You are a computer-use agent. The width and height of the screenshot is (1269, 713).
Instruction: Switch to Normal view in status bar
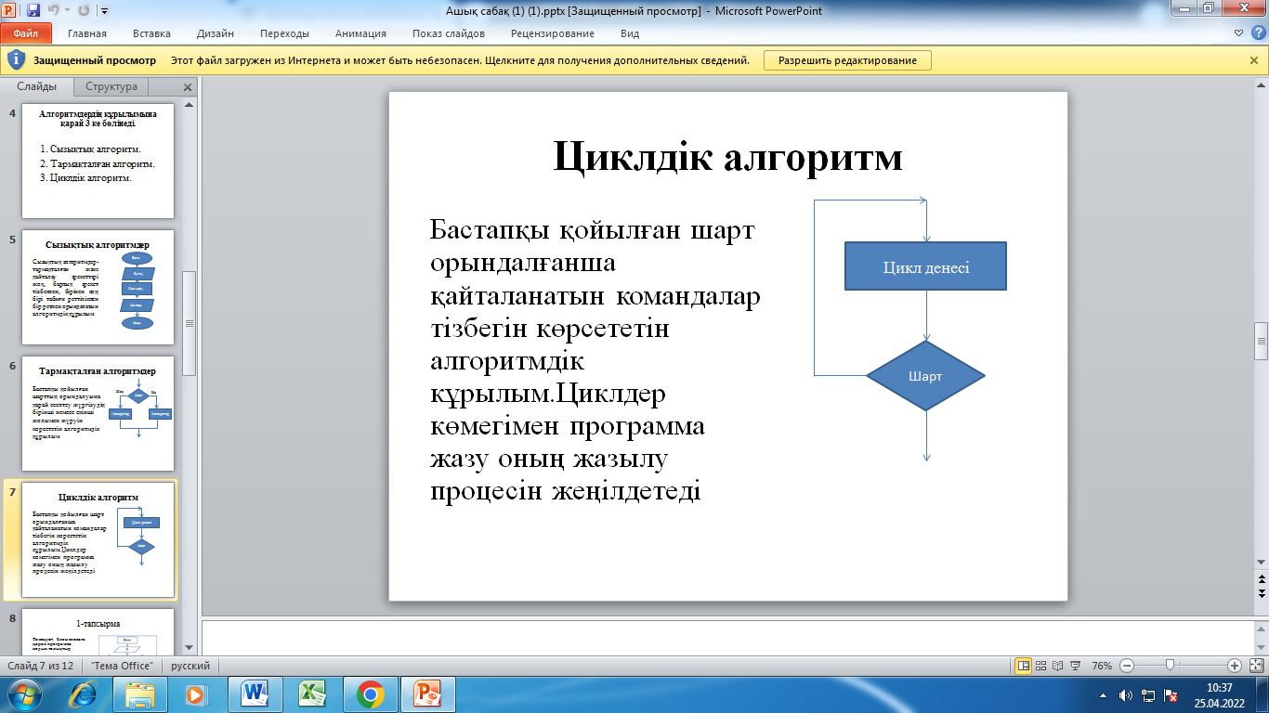click(1024, 666)
